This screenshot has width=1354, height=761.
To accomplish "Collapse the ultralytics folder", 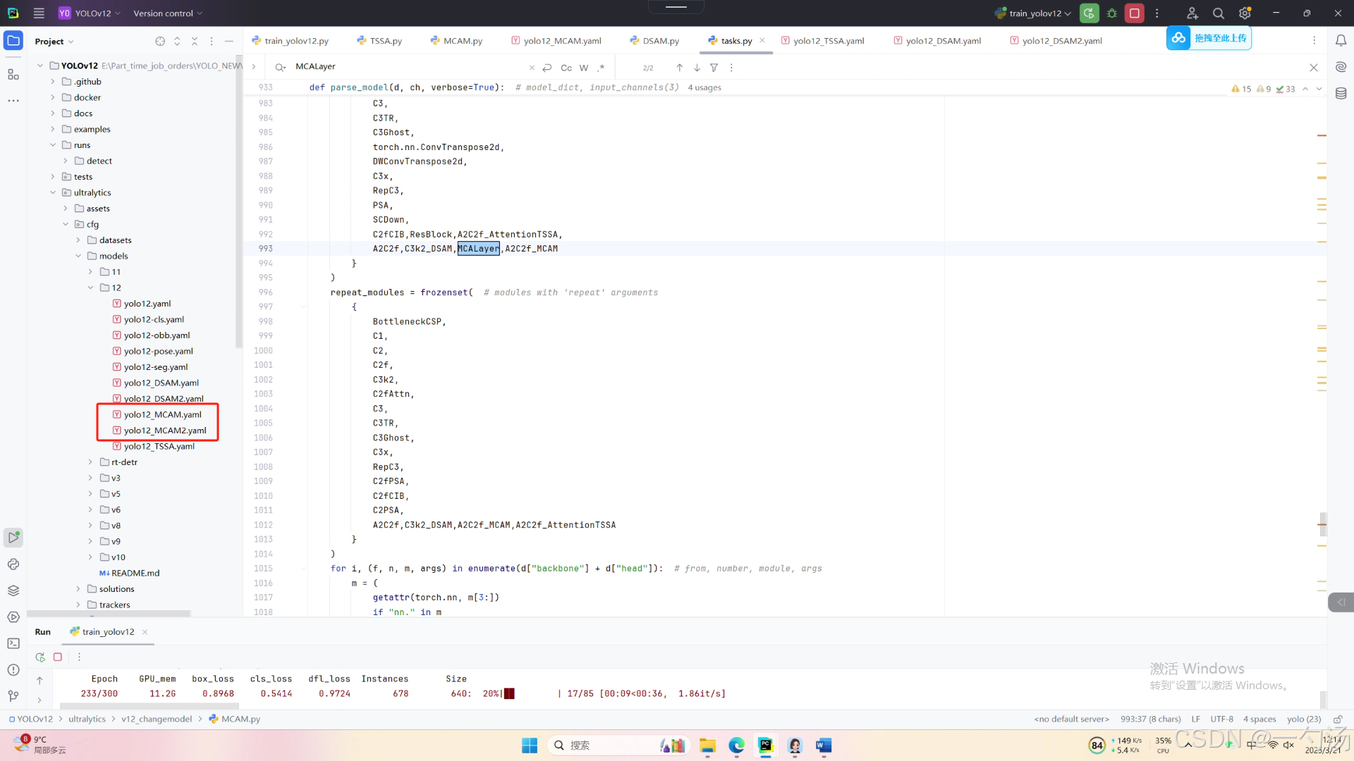I will (53, 192).
